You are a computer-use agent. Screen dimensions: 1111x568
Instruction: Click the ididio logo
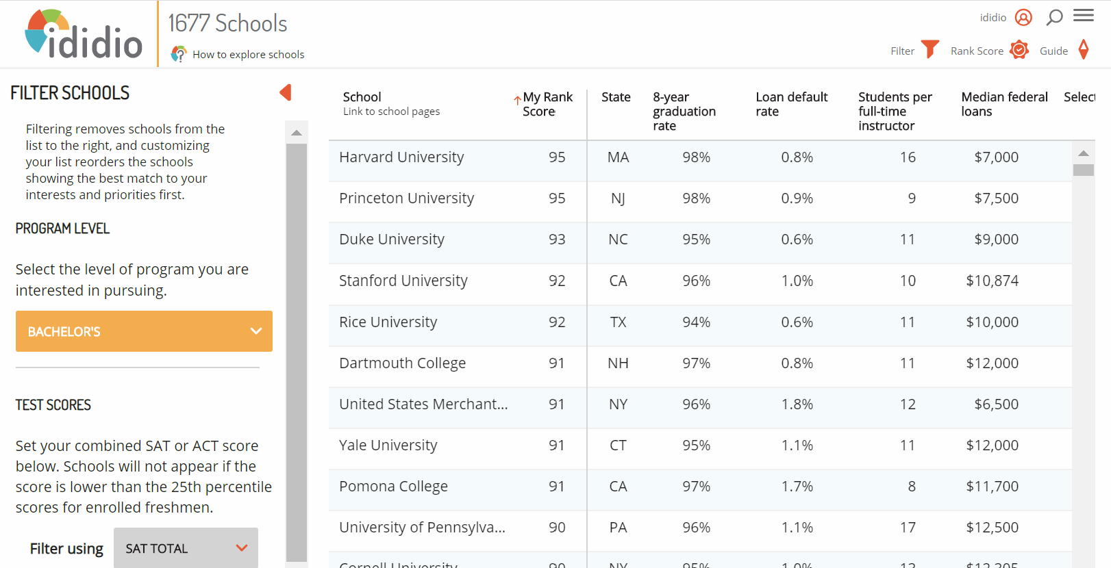tap(84, 34)
